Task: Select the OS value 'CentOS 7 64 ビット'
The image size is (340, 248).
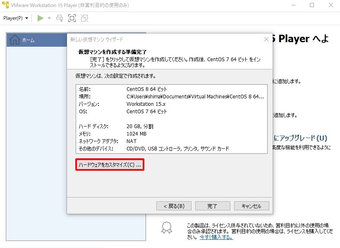Action: (x=147, y=111)
